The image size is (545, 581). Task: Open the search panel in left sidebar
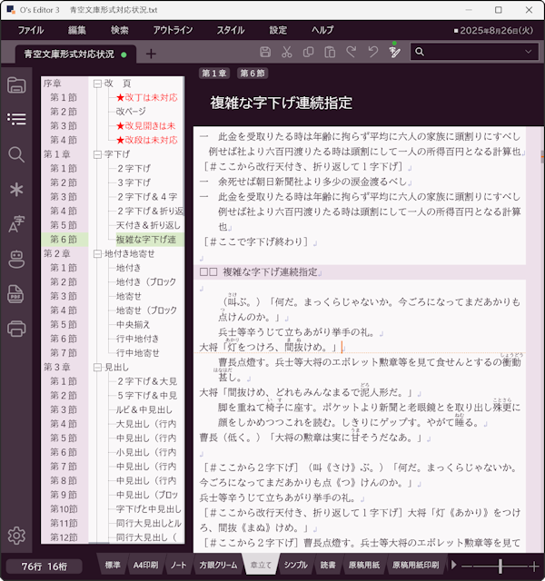[15, 154]
